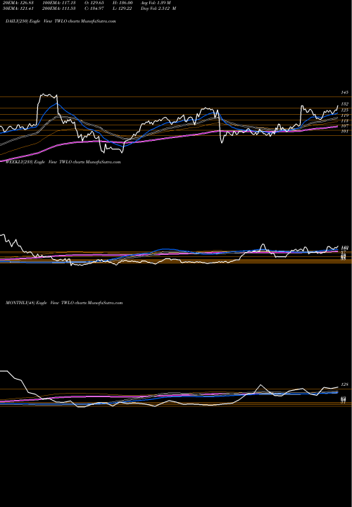This screenshot has height=507, width=352.
Task: Click the close price C: readout
Action: [x=96, y=8]
